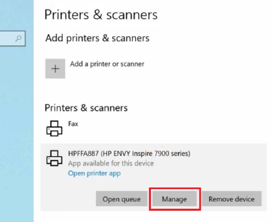Viewport: 271px width, 222px height.
Task: Click the blank area left of Open queue
Action: point(68,199)
